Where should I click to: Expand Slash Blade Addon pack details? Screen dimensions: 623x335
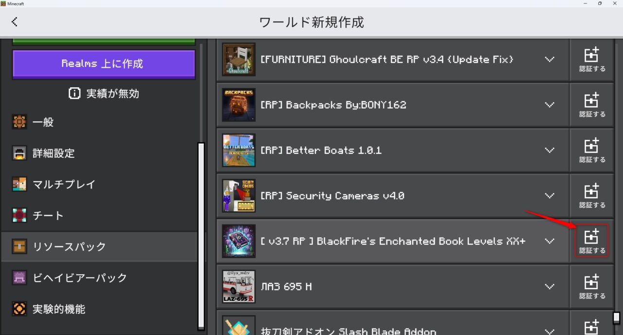[x=550, y=331]
